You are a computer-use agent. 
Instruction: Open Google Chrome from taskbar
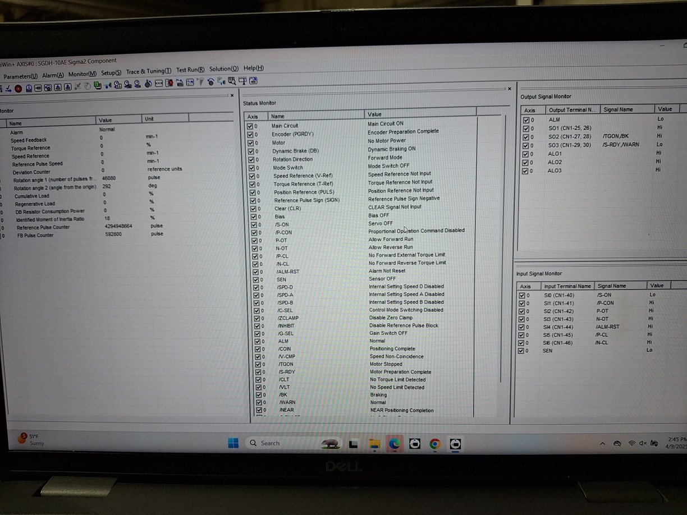[x=435, y=444]
